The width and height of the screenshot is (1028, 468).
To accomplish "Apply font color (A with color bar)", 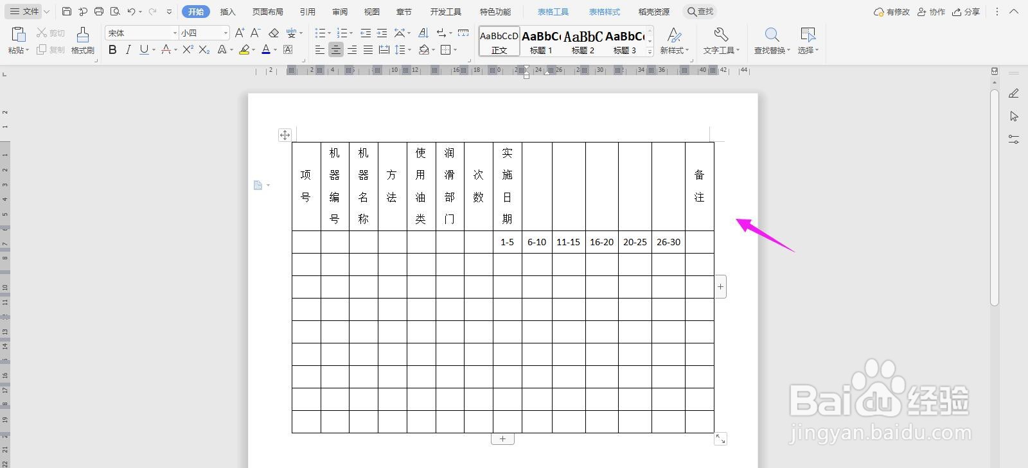I will click(x=266, y=49).
